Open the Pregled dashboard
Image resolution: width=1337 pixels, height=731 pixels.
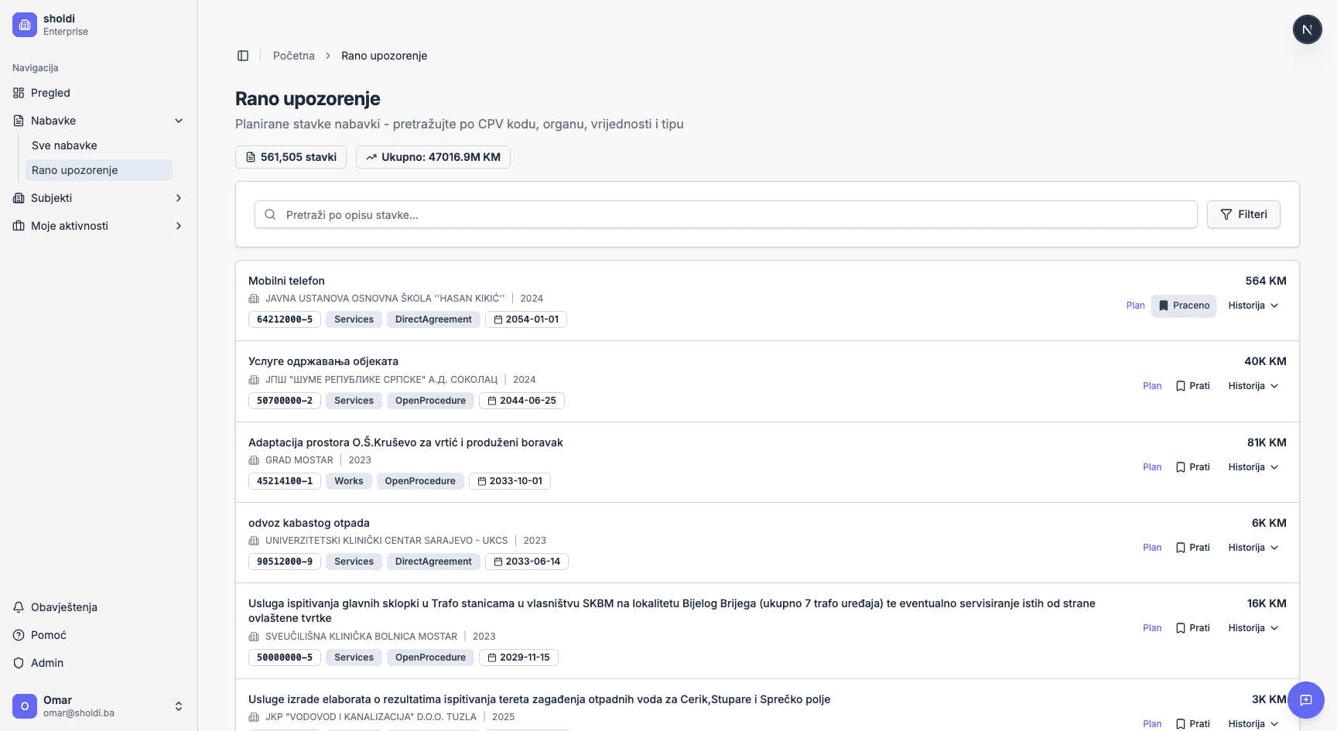coord(50,93)
